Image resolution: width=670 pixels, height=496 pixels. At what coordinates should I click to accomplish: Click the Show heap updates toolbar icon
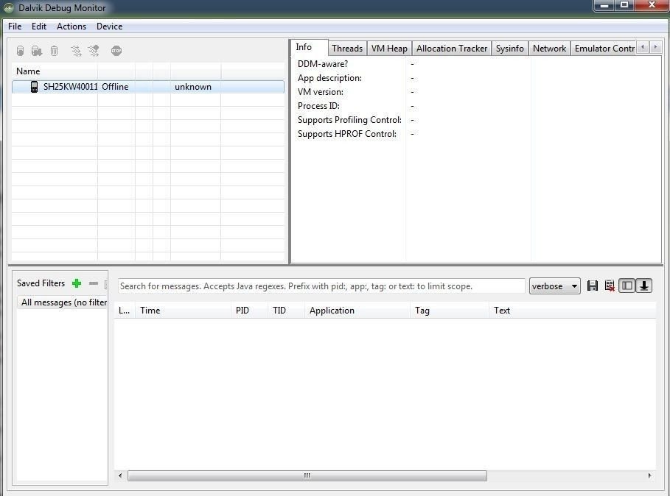click(x=20, y=51)
